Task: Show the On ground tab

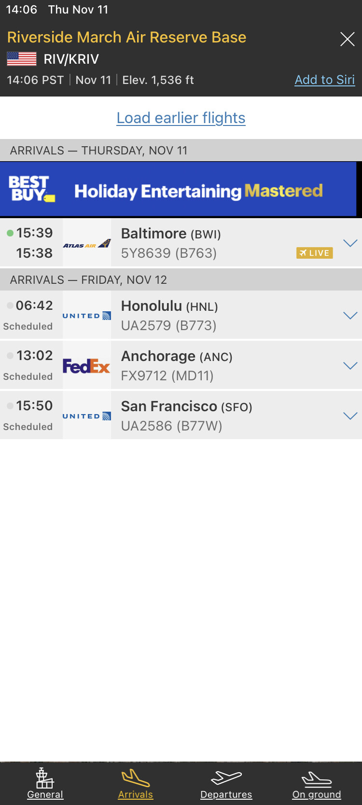Action: click(317, 784)
